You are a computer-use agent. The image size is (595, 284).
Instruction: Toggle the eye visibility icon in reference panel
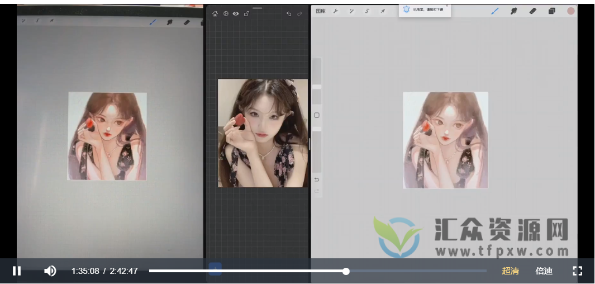tap(236, 14)
